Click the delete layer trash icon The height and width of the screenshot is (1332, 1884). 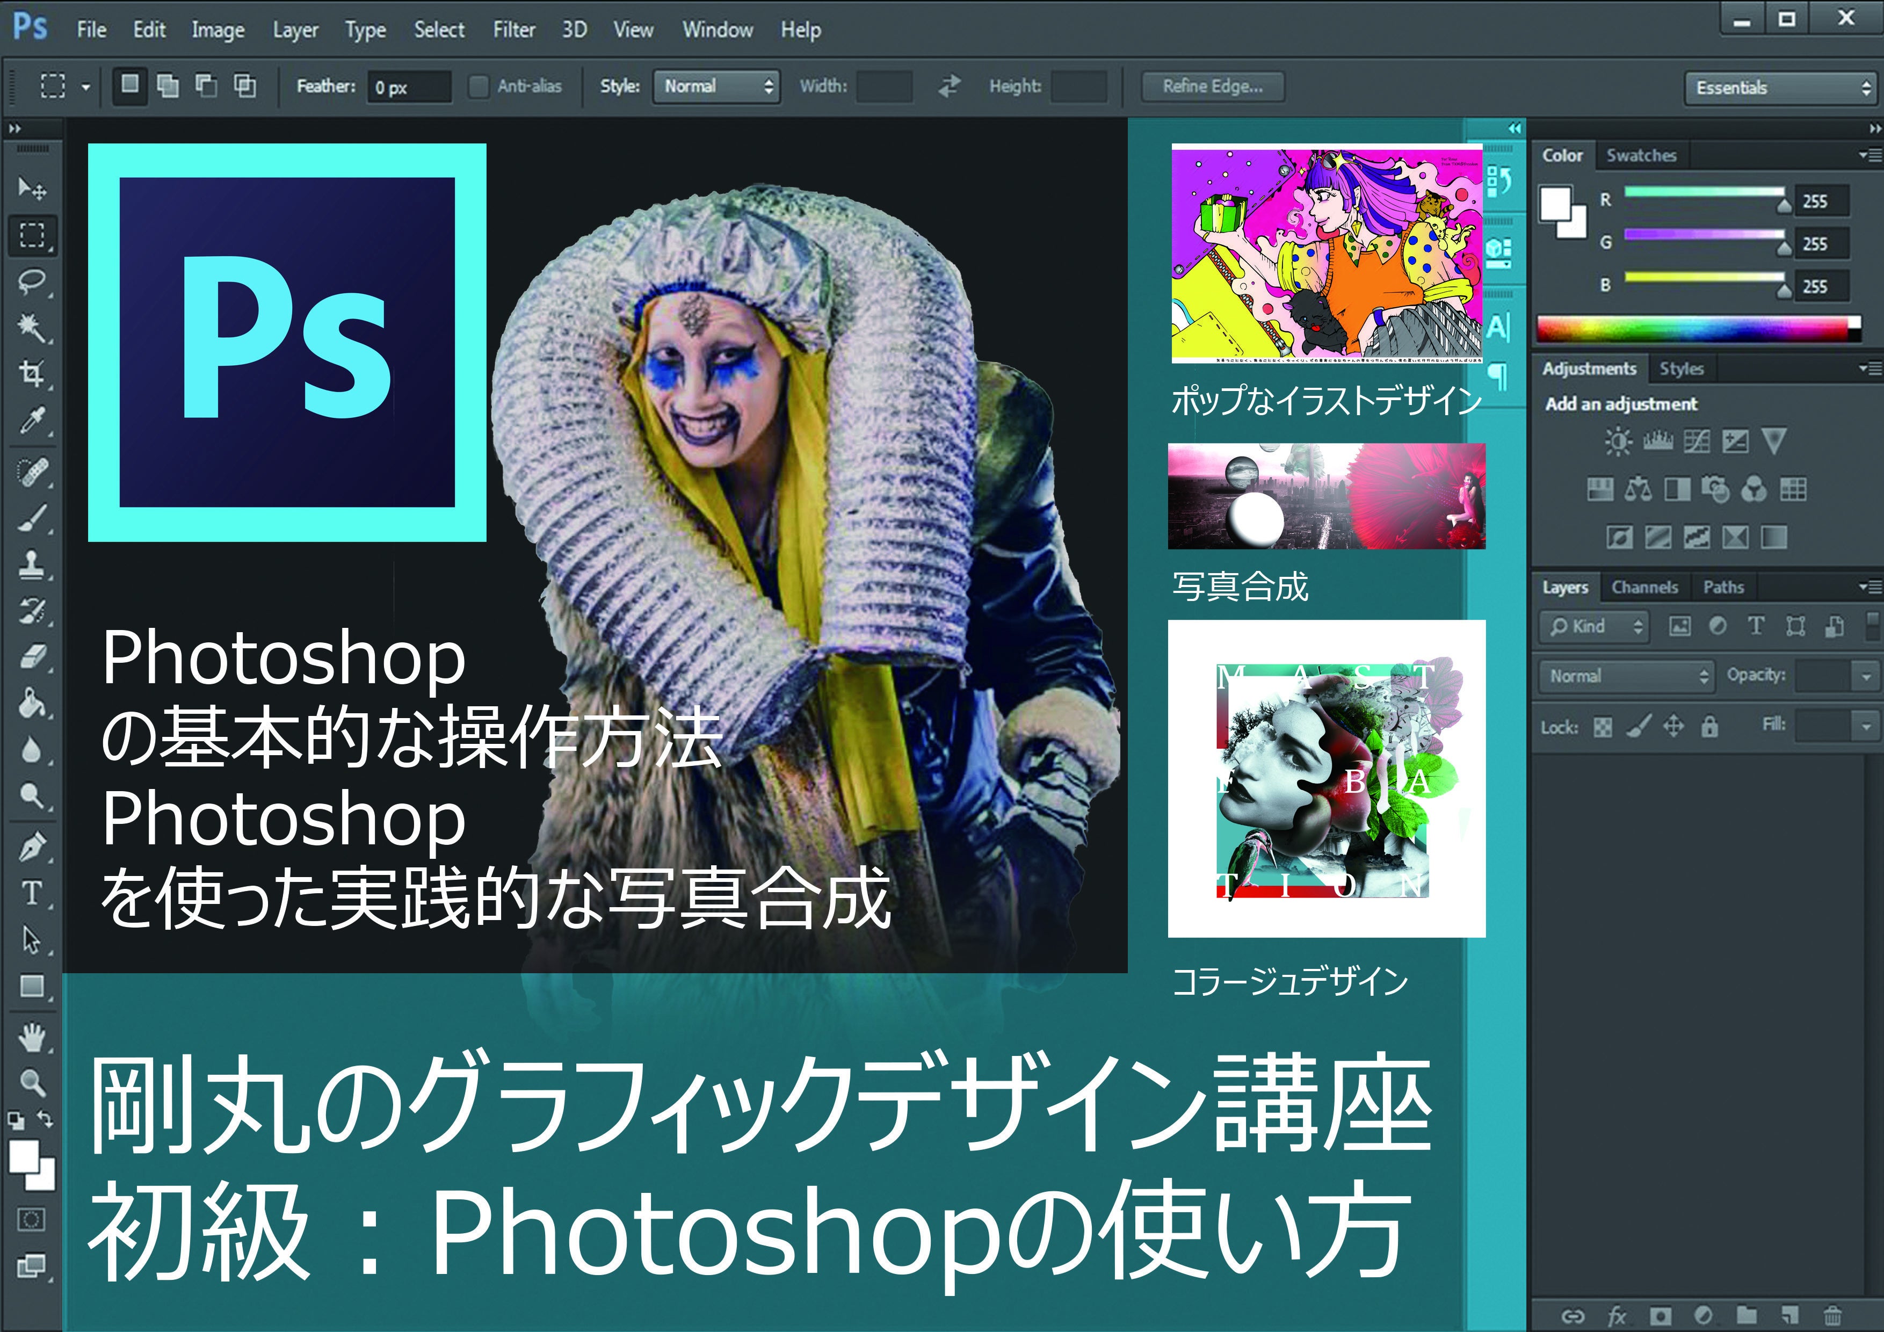[x=1832, y=1315]
